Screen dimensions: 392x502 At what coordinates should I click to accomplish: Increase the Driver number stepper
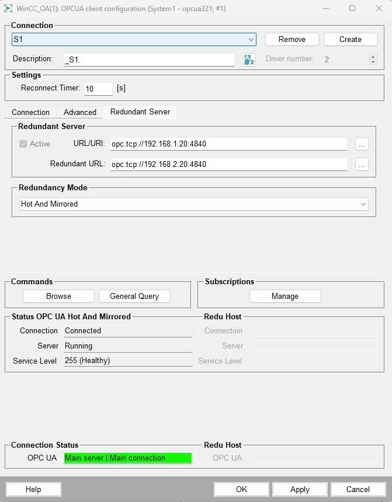(x=373, y=57)
